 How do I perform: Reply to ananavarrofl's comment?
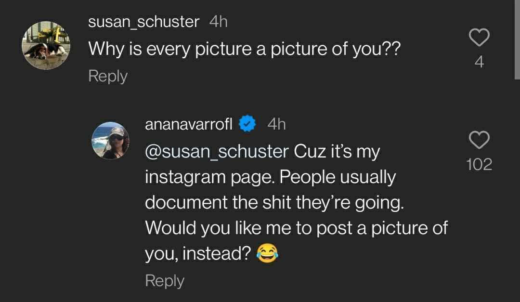[x=164, y=280]
